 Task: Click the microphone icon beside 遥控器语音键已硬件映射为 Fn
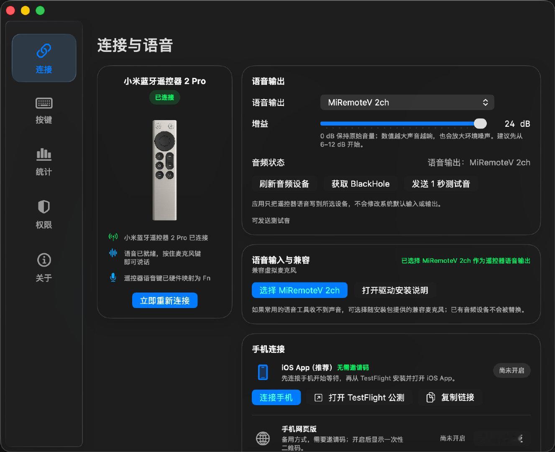113,277
